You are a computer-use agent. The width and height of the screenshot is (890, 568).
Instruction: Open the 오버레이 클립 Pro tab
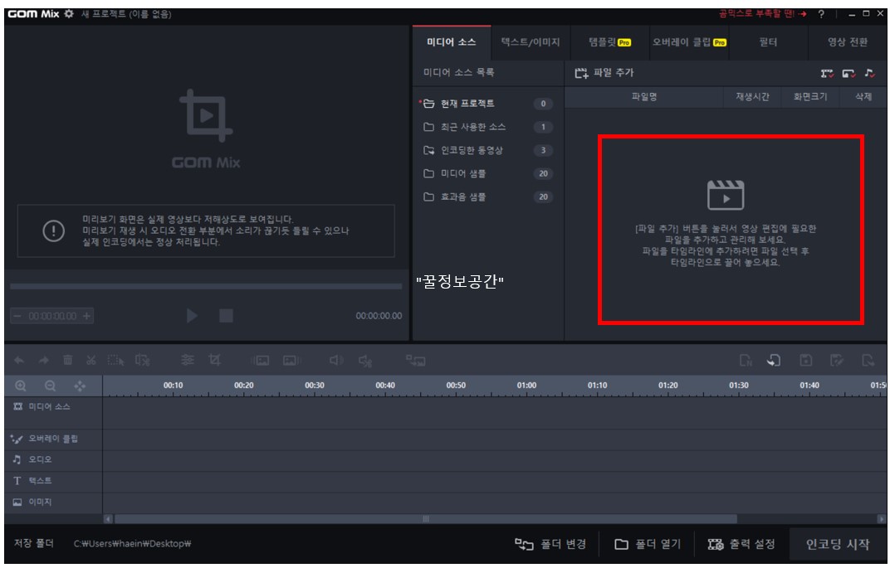coord(689,42)
